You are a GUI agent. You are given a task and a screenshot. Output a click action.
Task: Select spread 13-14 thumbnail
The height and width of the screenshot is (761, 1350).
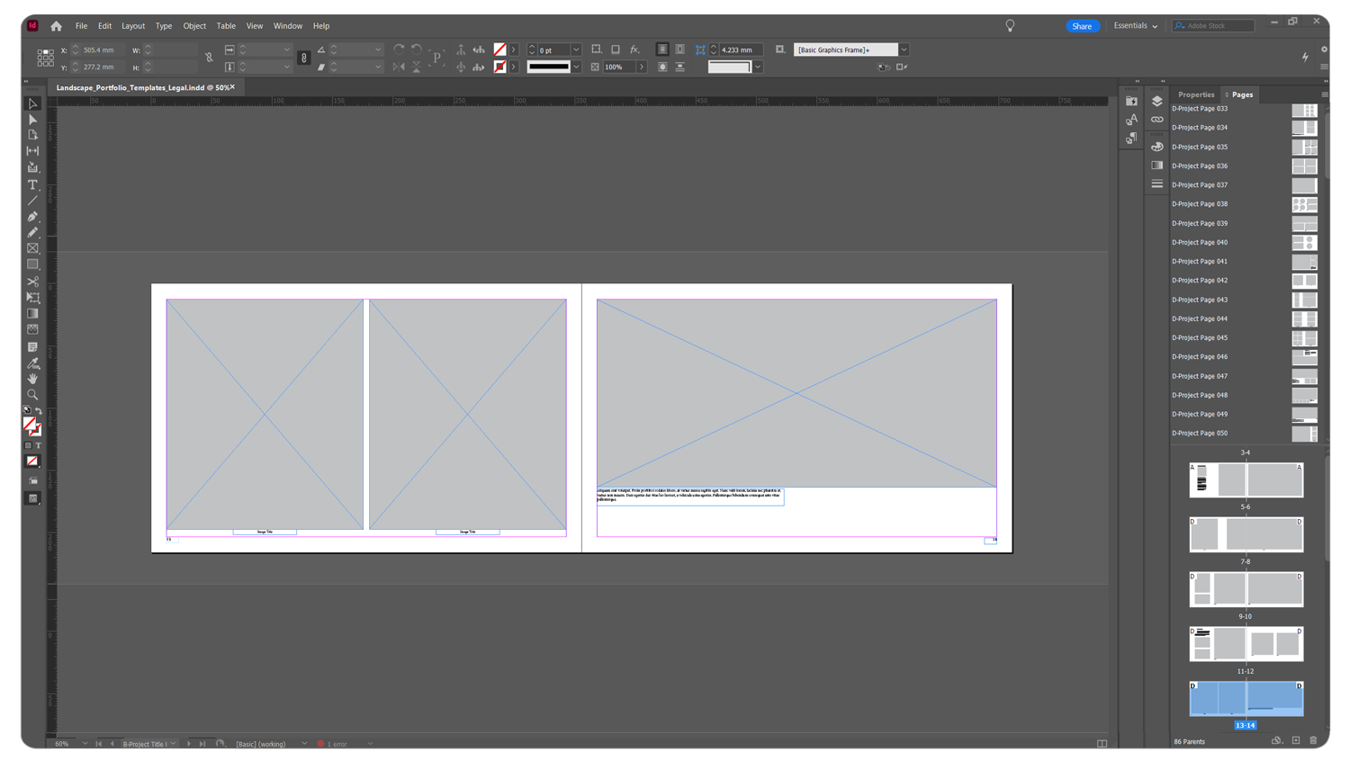(x=1246, y=699)
